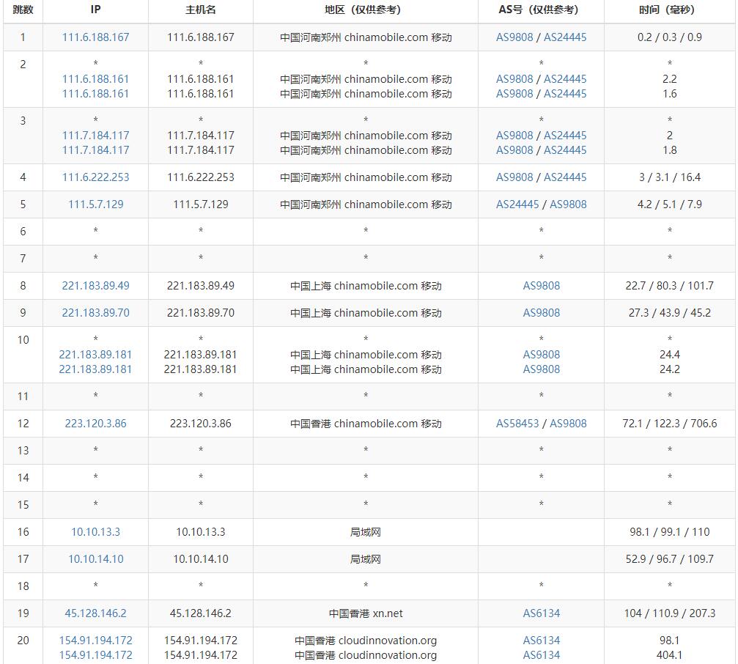Open AS9808 link in hop 9 row
The height and width of the screenshot is (664, 738).
(x=542, y=313)
